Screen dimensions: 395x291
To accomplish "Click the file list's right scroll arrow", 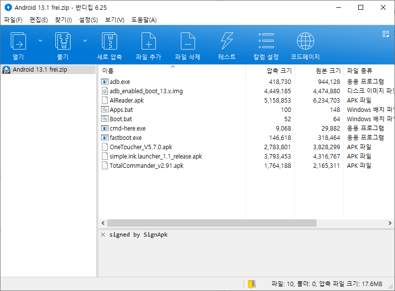I will [x=390, y=223].
